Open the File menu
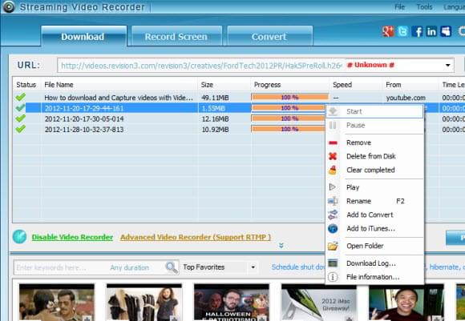 click(x=399, y=7)
